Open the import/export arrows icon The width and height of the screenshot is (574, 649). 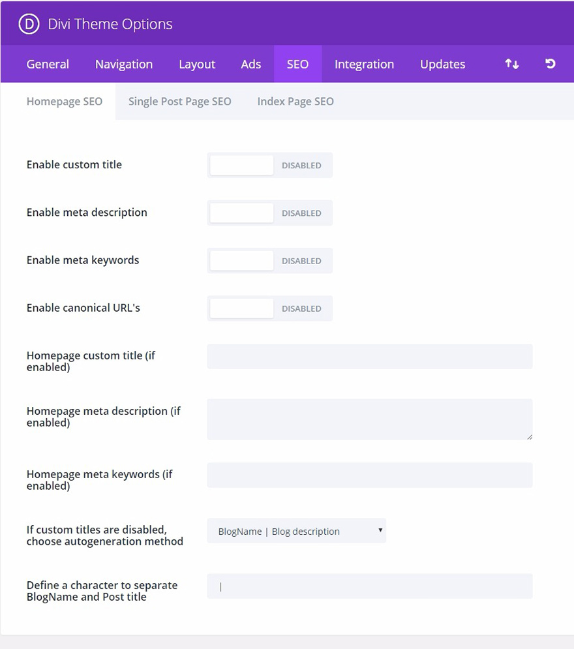coord(511,63)
